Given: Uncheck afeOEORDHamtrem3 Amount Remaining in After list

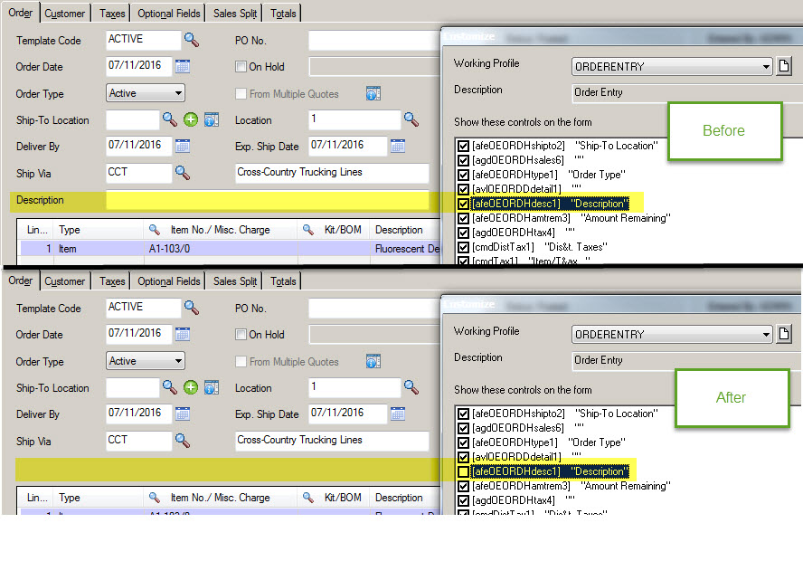Looking at the screenshot, I should 463,486.
